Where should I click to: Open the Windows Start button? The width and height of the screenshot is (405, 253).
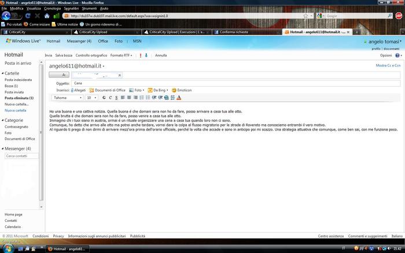(8, 249)
